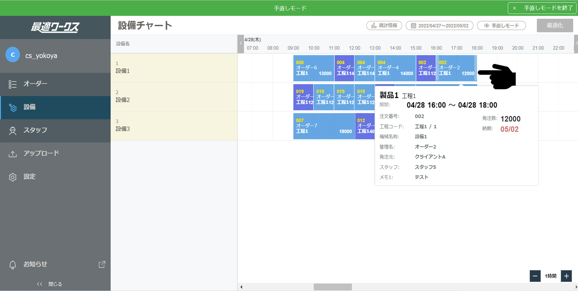Image resolution: width=578 pixels, height=291 pixels.
Task: Collapse sidebar with 閉じる
Action: pos(49,284)
